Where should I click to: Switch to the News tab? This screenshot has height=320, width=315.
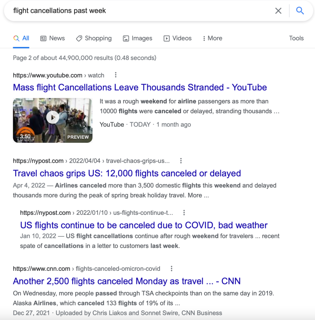coord(53,38)
